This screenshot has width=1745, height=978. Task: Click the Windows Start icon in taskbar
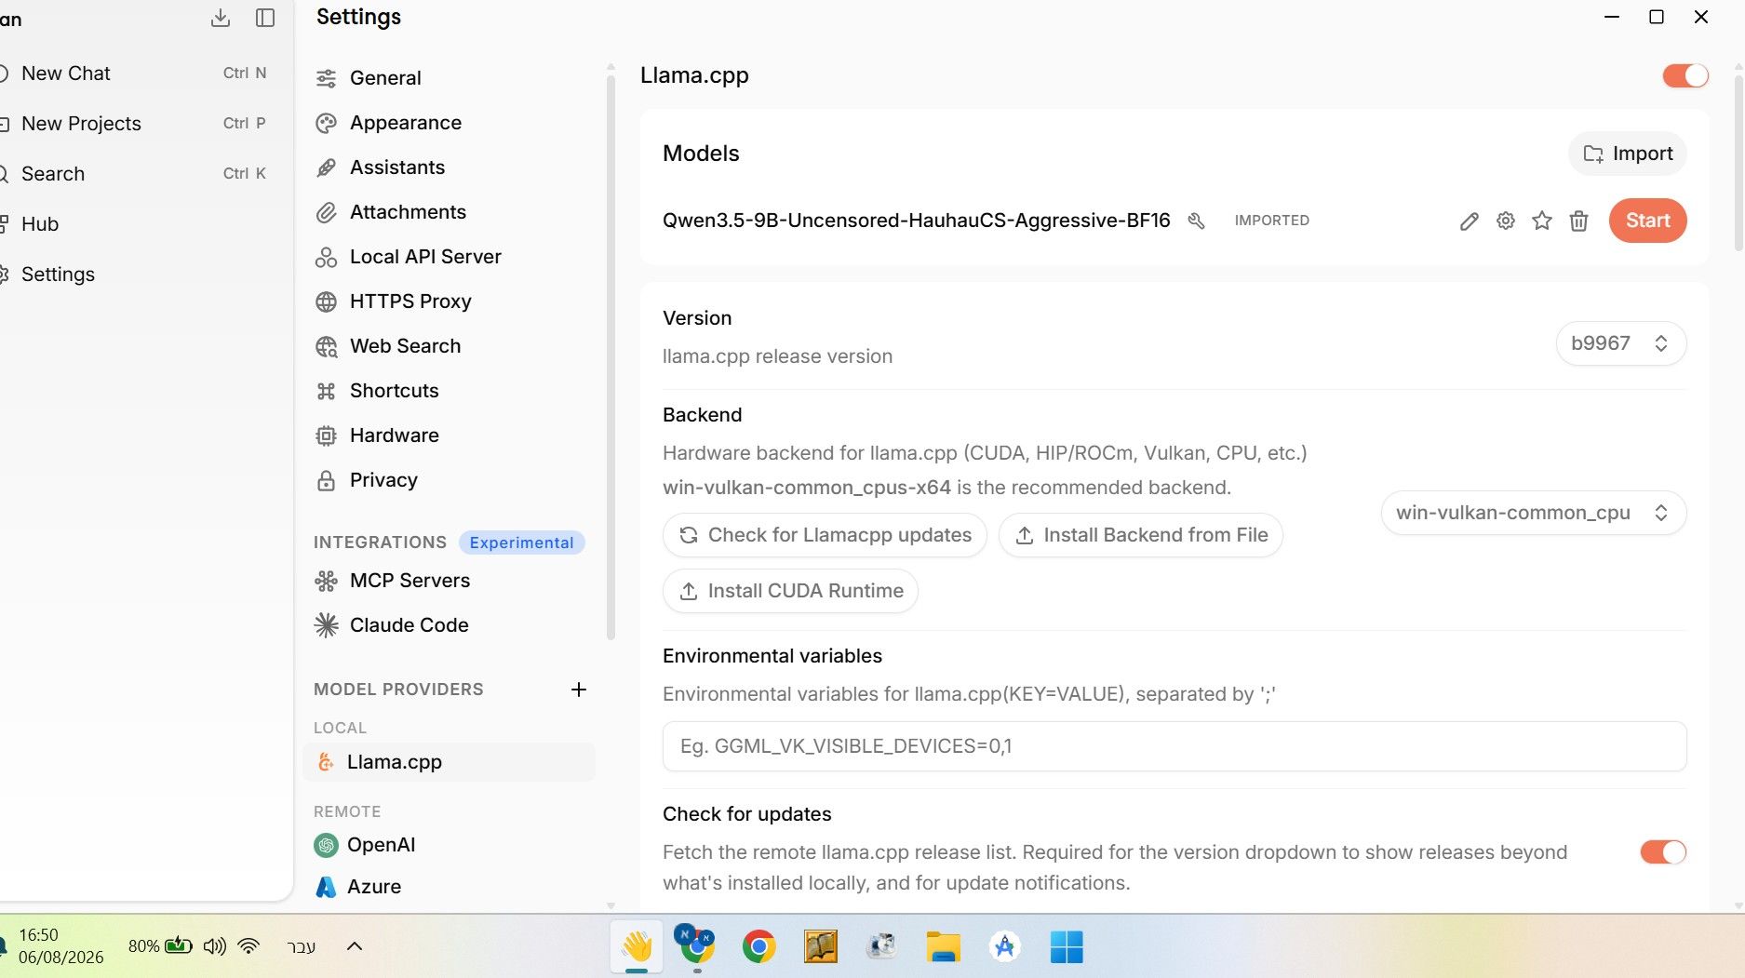pos(1067,947)
